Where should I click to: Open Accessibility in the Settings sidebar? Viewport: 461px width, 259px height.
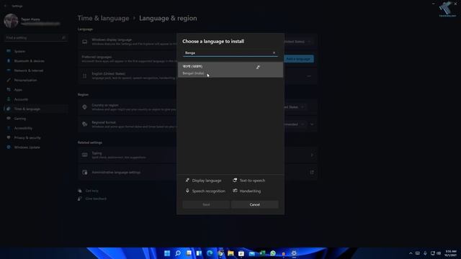point(35,128)
